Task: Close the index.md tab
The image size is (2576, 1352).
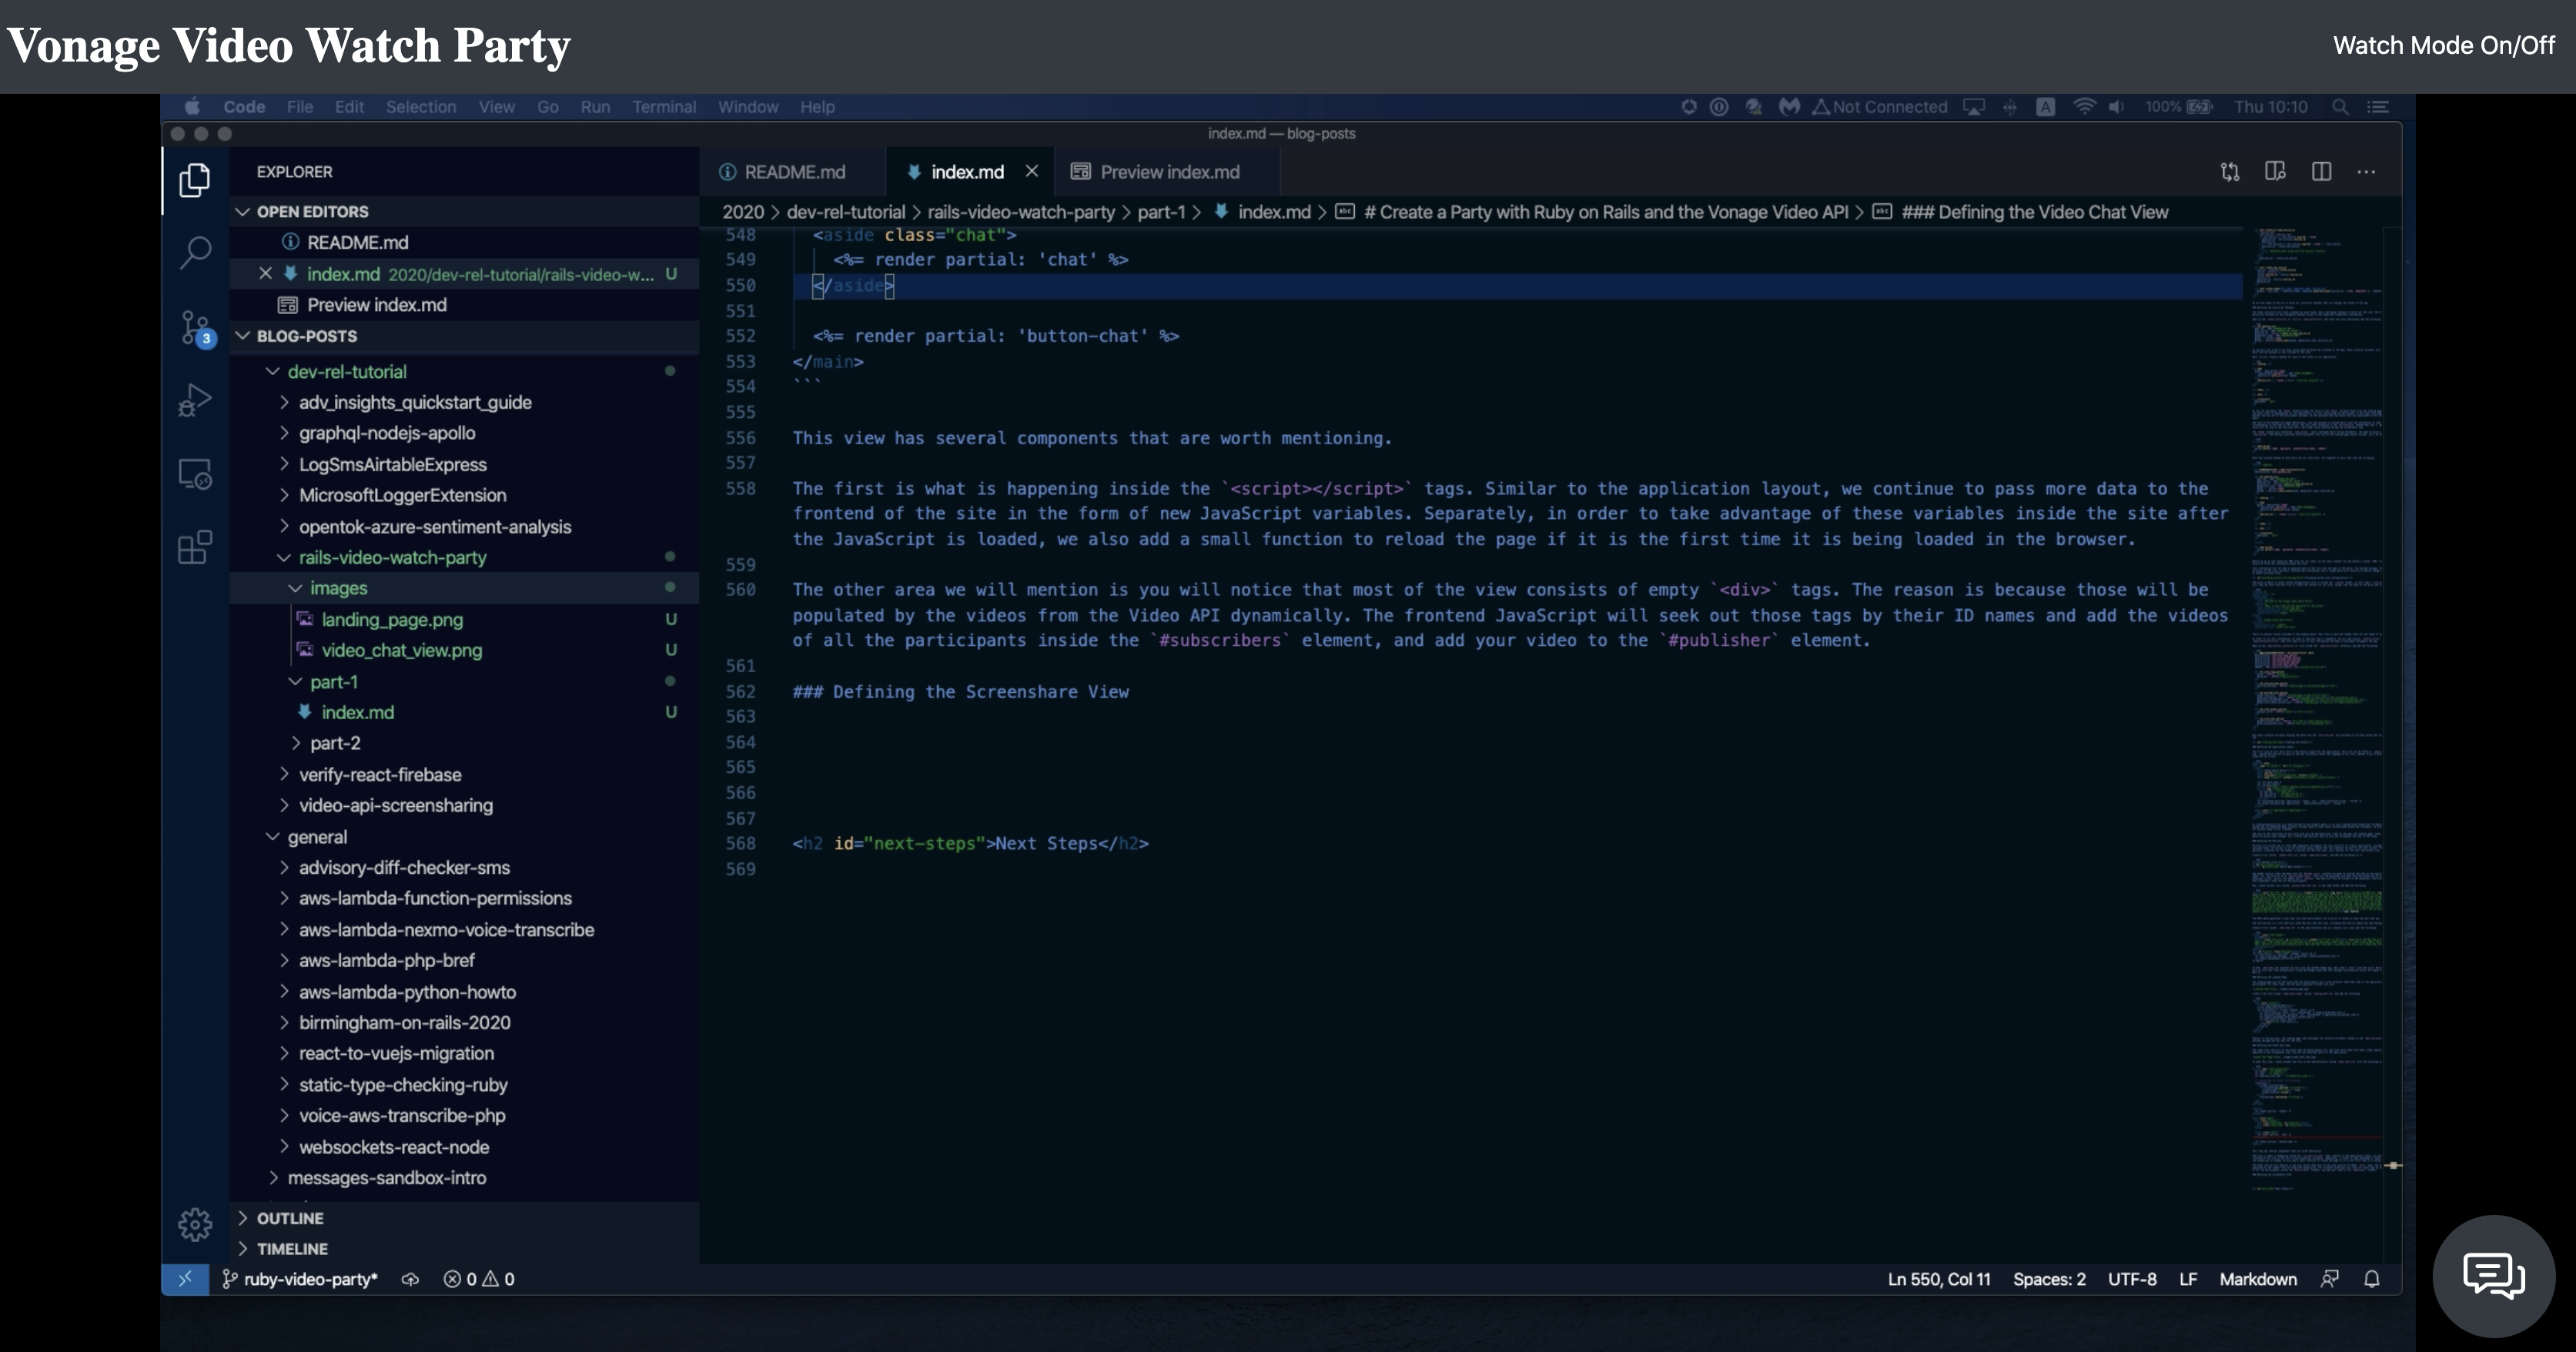Action: coord(1031,171)
